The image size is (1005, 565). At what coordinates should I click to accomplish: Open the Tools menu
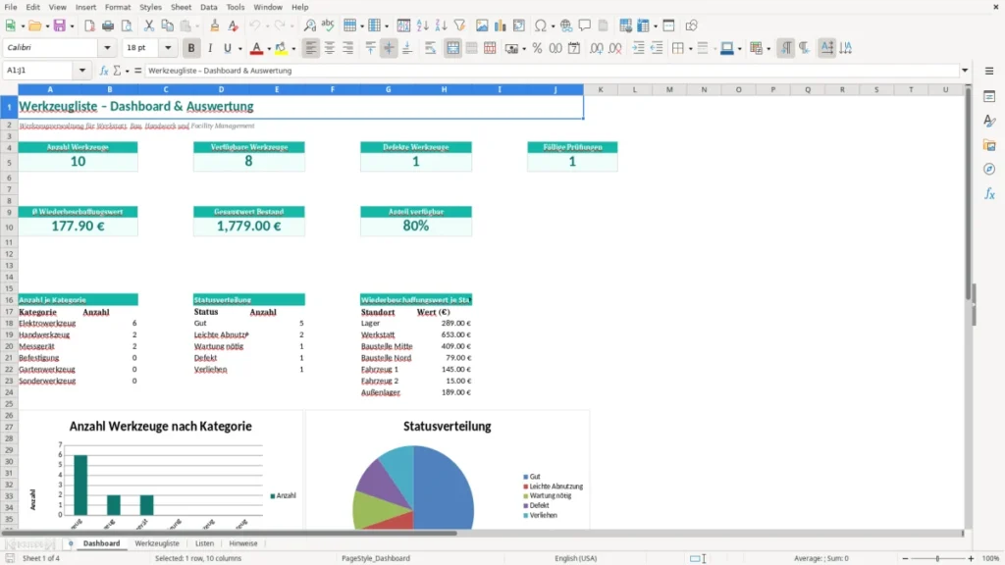click(x=236, y=7)
